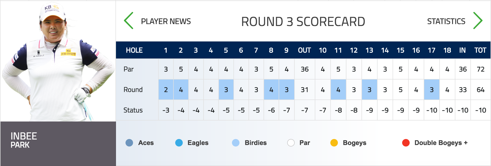Click the OUT column header
Viewport: 491px width, 166px height.
304,50
